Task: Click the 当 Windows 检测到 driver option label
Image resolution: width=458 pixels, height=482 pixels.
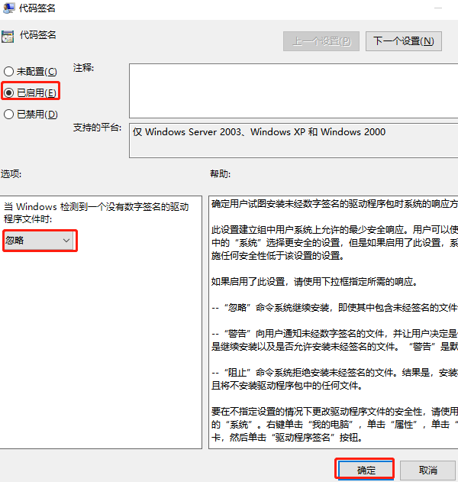Action: click(95, 213)
